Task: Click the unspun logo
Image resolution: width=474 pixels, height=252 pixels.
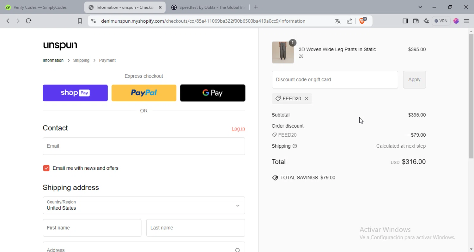Action: pyautogui.click(x=60, y=46)
